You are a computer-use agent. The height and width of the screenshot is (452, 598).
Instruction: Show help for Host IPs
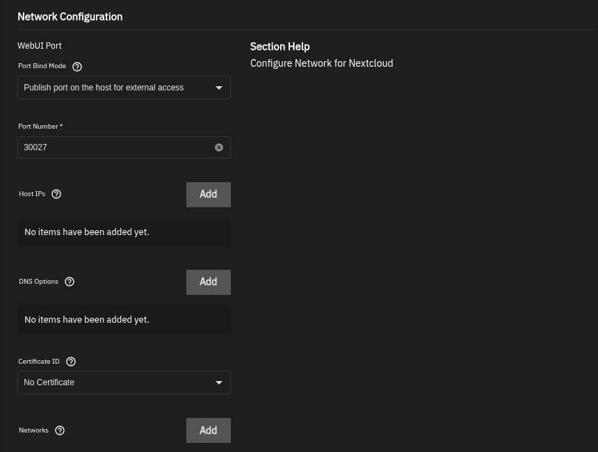(x=56, y=194)
